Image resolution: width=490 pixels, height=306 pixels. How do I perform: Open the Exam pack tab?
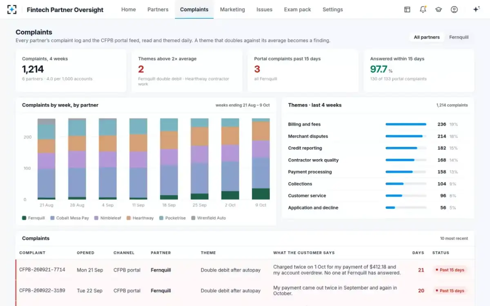coord(298,9)
